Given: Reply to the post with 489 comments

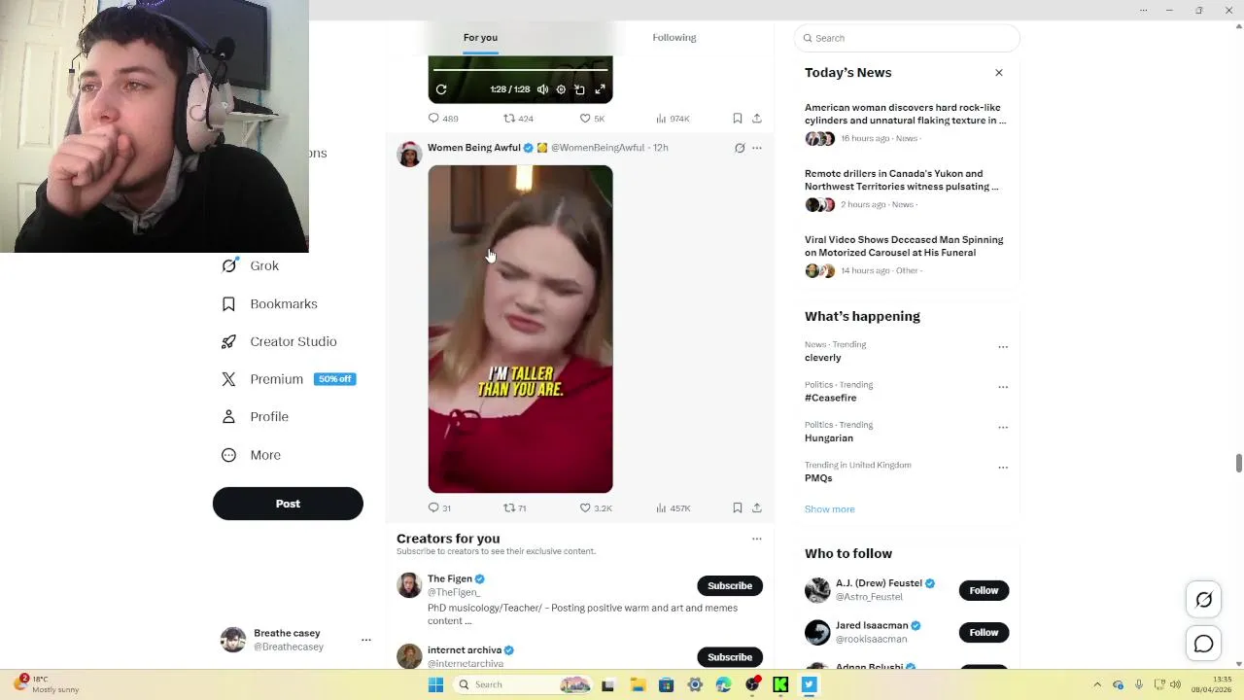Looking at the screenshot, I should (x=443, y=119).
